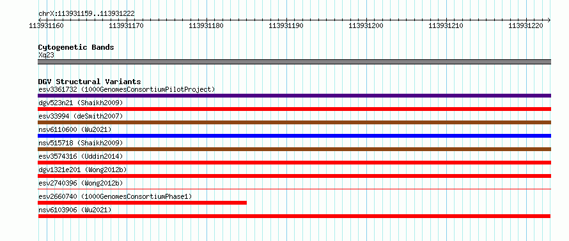Click the short esv2660740 red variant bar
569x241 pixels.
[142, 203]
